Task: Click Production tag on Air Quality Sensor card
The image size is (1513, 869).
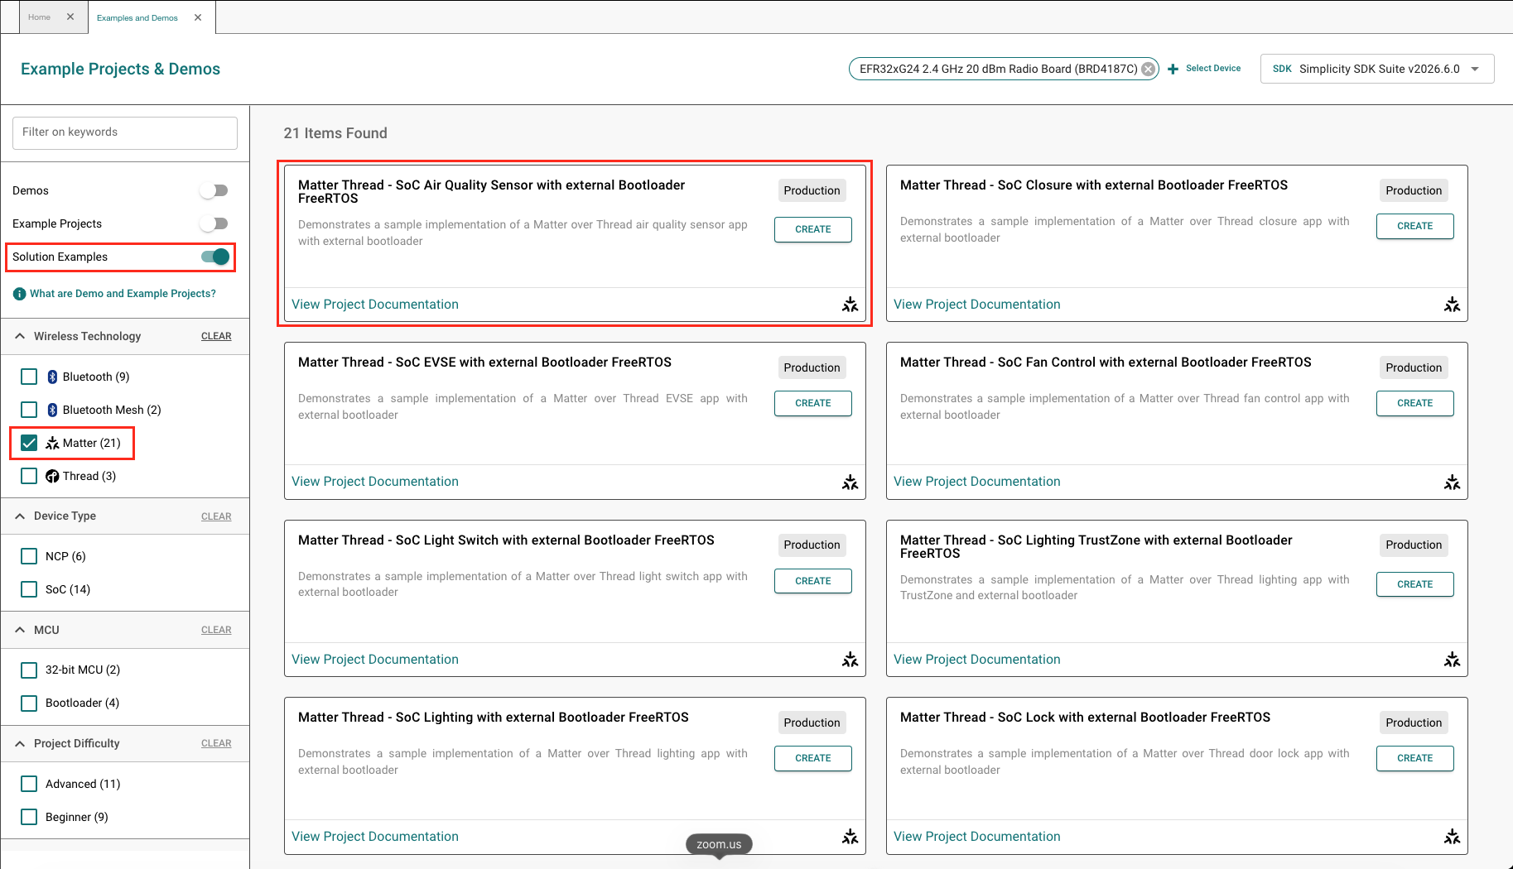Action: [812, 190]
